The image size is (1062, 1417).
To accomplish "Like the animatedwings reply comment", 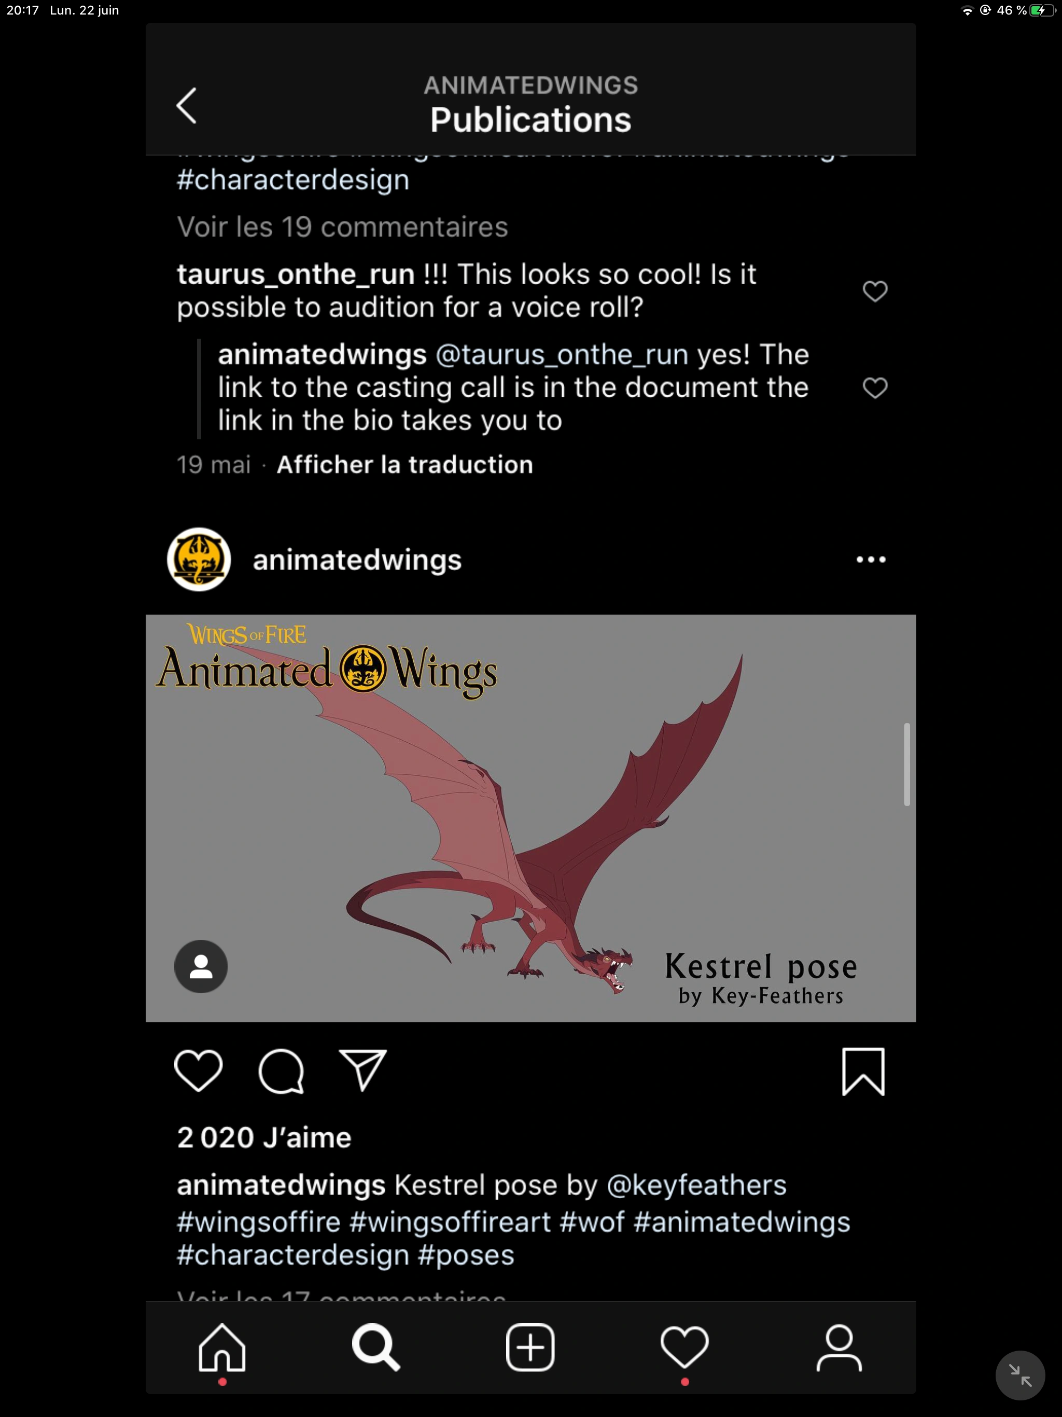I will (875, 387).
